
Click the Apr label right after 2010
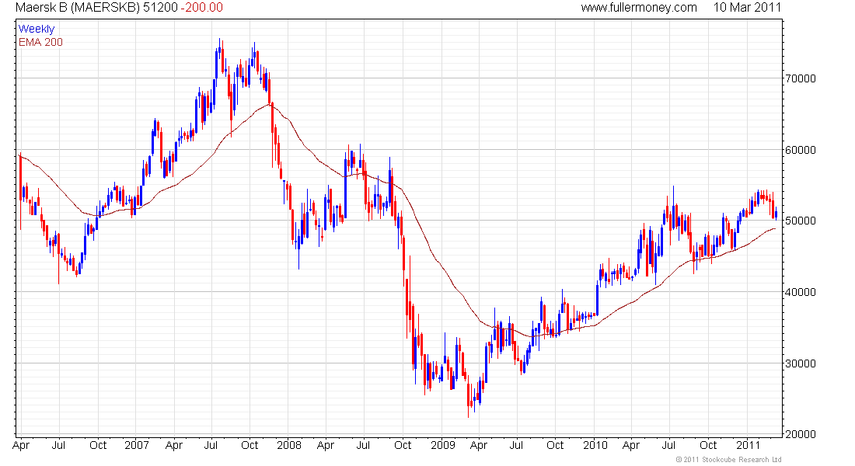[x=631, y=445]
